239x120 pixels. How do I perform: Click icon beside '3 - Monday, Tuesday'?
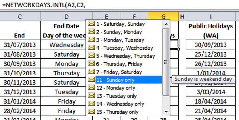pos(92,40)
